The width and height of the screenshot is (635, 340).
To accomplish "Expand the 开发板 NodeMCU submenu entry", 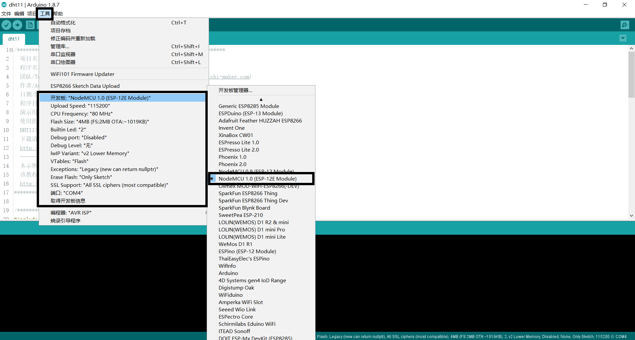I will tap(122, 98).
